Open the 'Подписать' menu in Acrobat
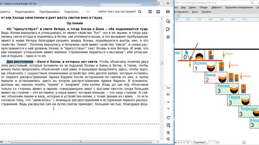Image resolution: width=259 pixels, height=145 pixels. pyautogui.click(x=71, y=12)
